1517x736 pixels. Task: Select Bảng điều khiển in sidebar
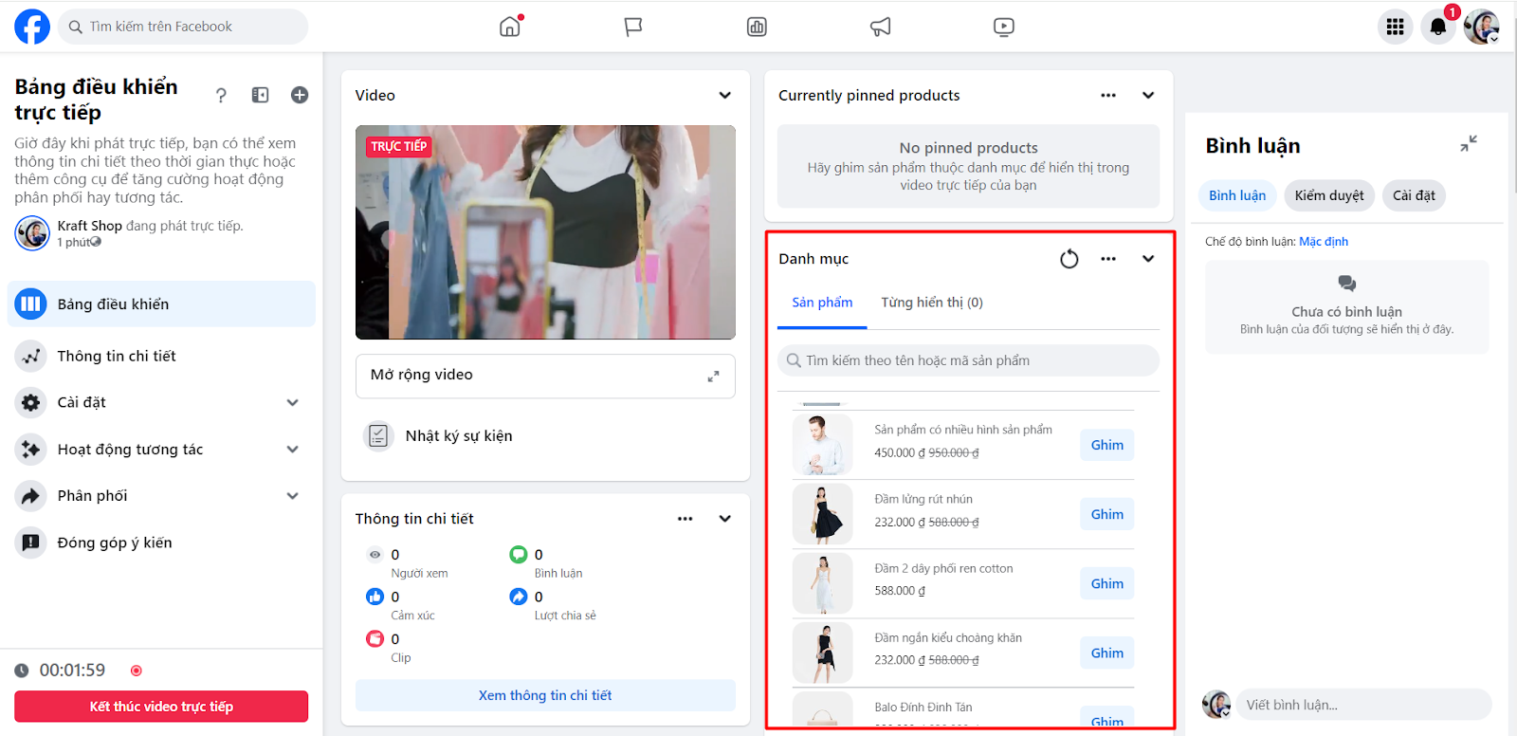pyautogui.click(x=161, y=304)
